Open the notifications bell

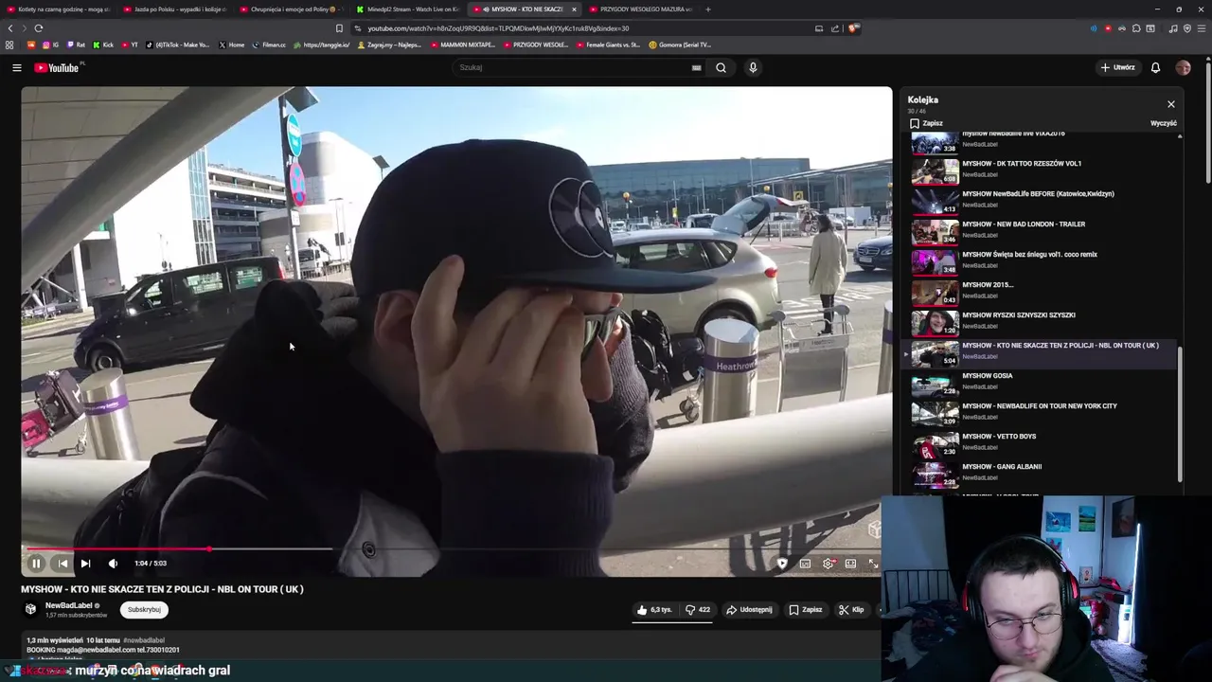pos(1155,67)
